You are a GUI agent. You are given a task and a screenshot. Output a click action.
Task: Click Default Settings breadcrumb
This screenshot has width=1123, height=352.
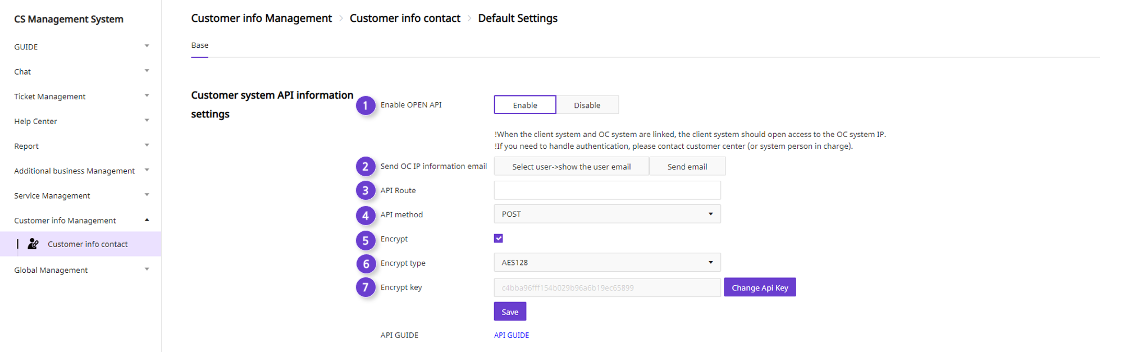[x=518, y=18]
